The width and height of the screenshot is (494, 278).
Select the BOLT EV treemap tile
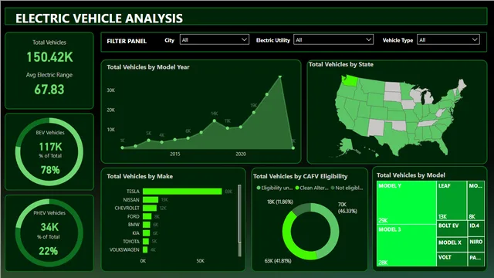[452, 229]
